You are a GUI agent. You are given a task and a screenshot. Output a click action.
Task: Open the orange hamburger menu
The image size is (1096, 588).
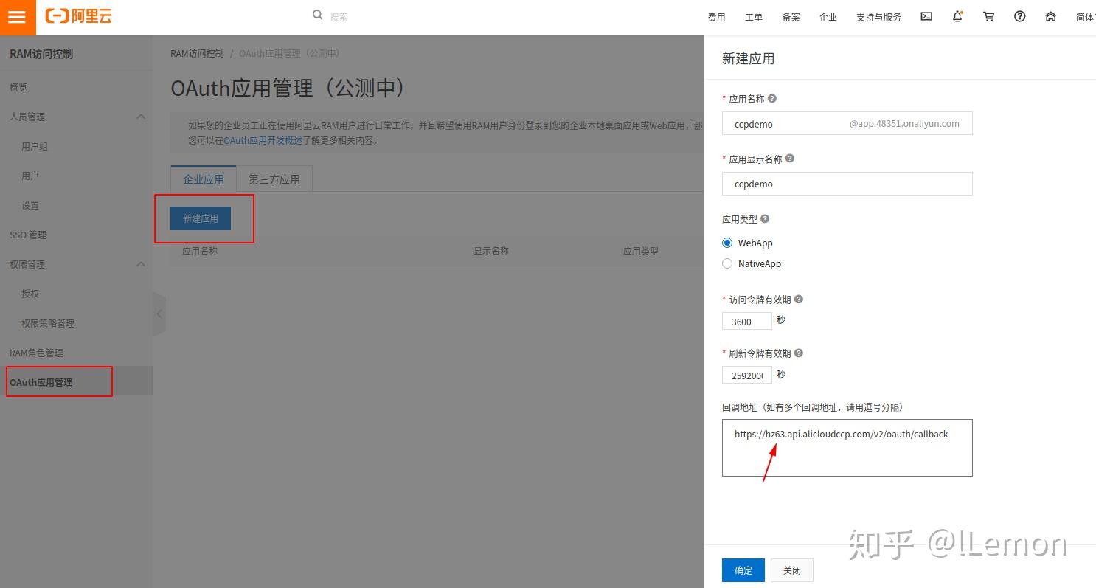click(17, 17)
